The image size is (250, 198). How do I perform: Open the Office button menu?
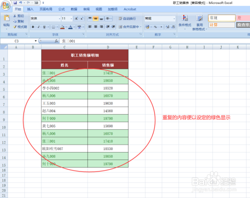coord(5,5)
